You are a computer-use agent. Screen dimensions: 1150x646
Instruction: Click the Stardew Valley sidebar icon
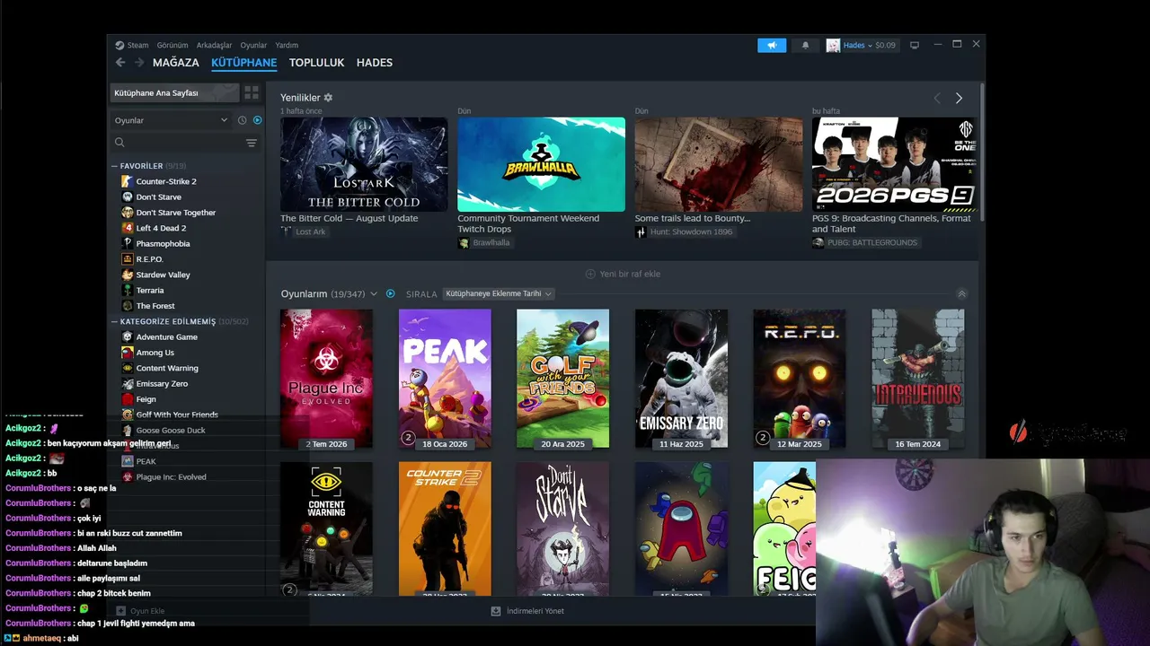click(128, 275)
